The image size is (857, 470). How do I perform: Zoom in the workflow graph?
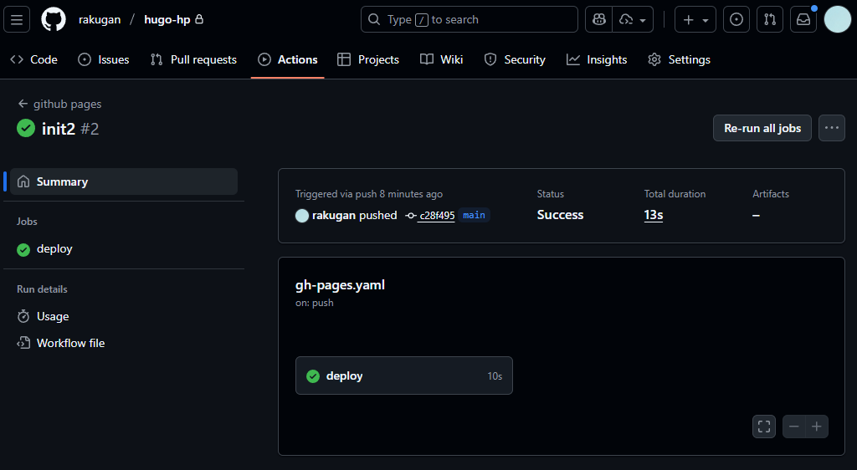pos(817,427)
